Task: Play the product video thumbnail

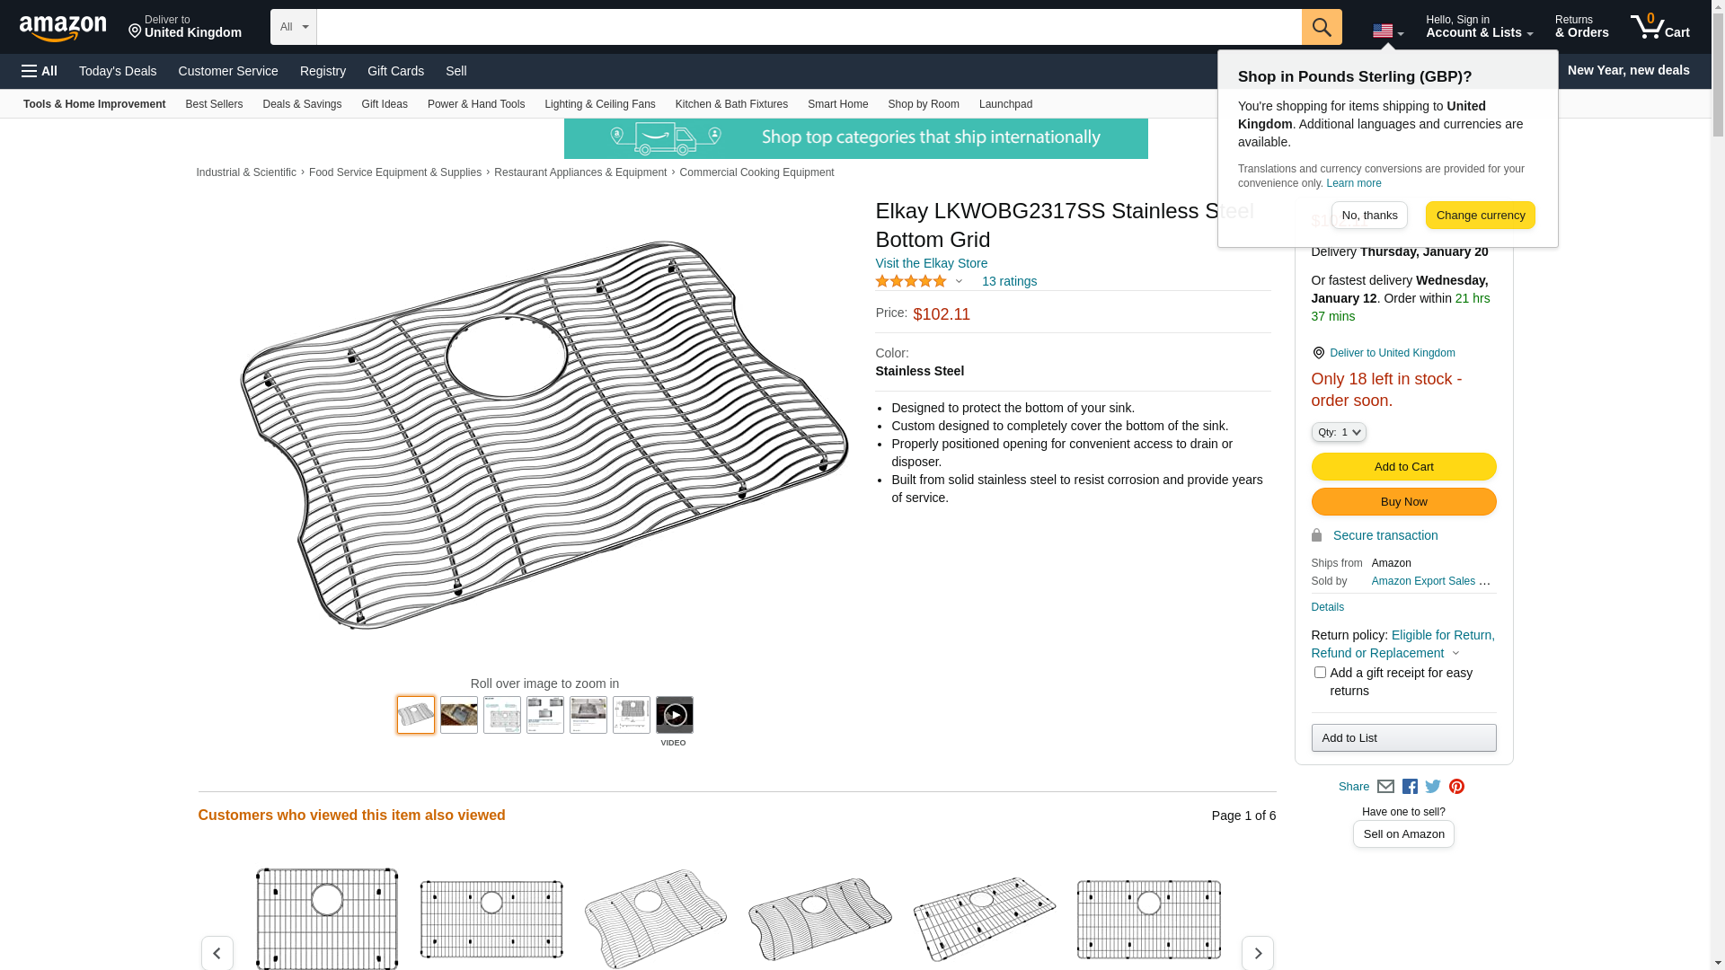Action: [674, 716]
